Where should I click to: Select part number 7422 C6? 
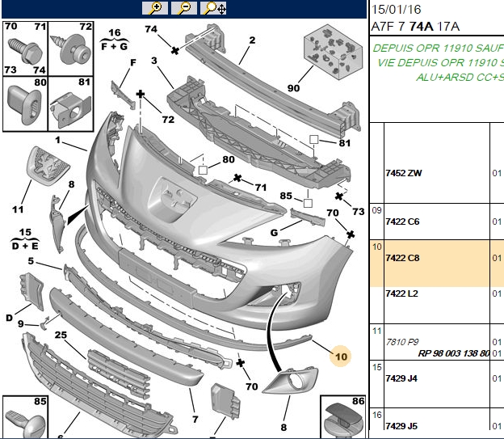[x=402, y=222]
